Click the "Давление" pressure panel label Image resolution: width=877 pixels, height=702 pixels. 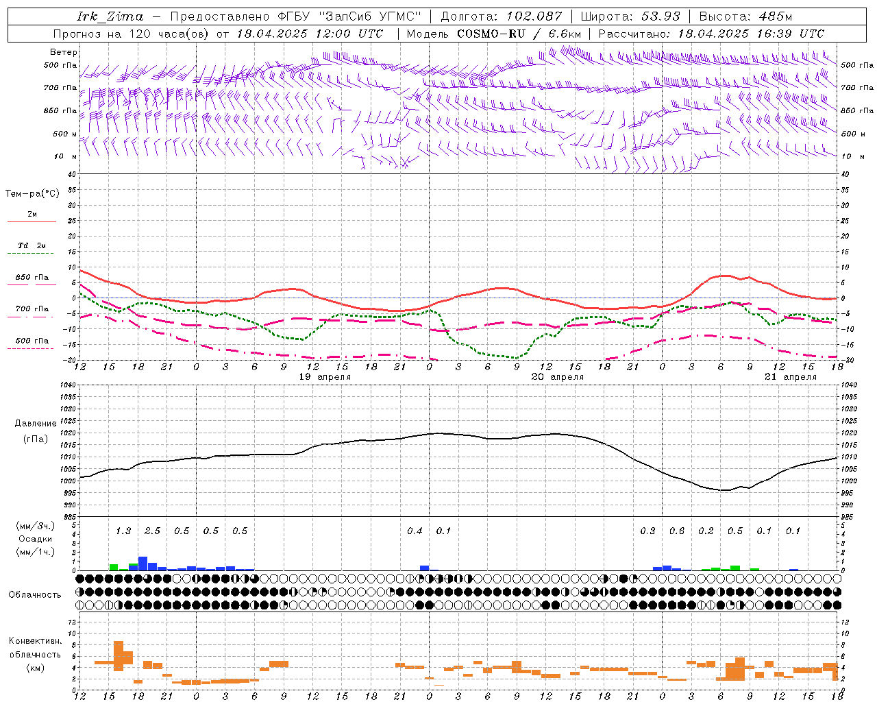pos(35,424)
